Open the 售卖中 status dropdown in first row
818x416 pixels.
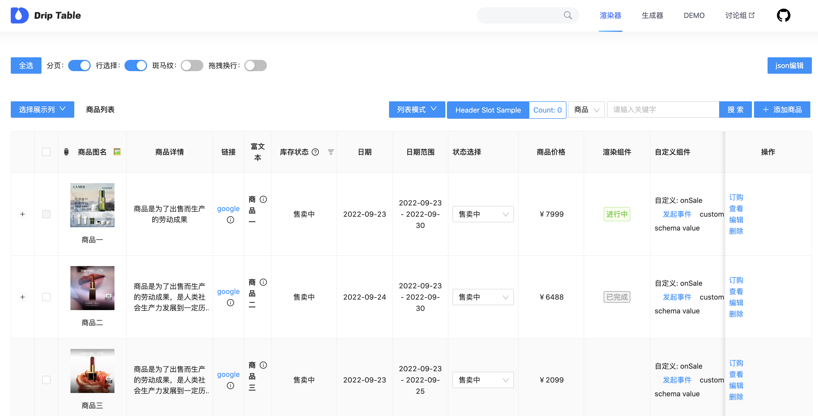click(483, 214)
